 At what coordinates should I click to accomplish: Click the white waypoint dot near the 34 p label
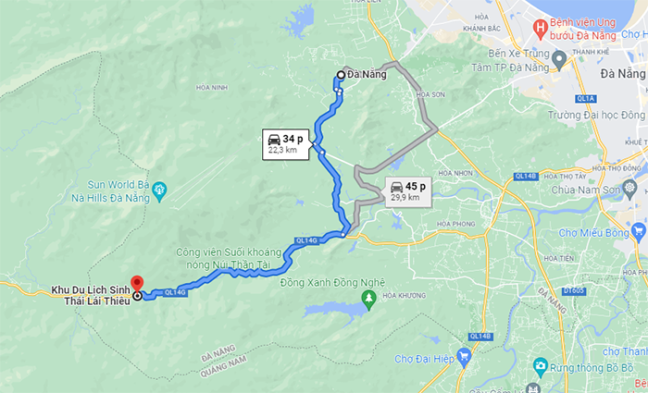coord(322,153)
